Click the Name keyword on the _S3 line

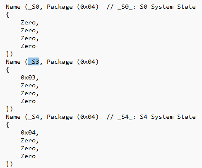click(13, 62)
